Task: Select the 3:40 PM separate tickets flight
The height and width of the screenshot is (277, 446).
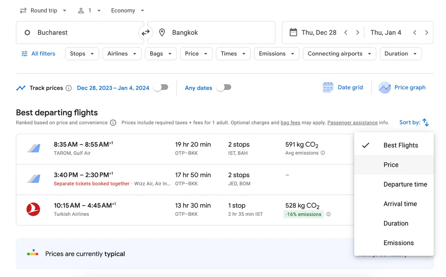Action: click(185, 179)
